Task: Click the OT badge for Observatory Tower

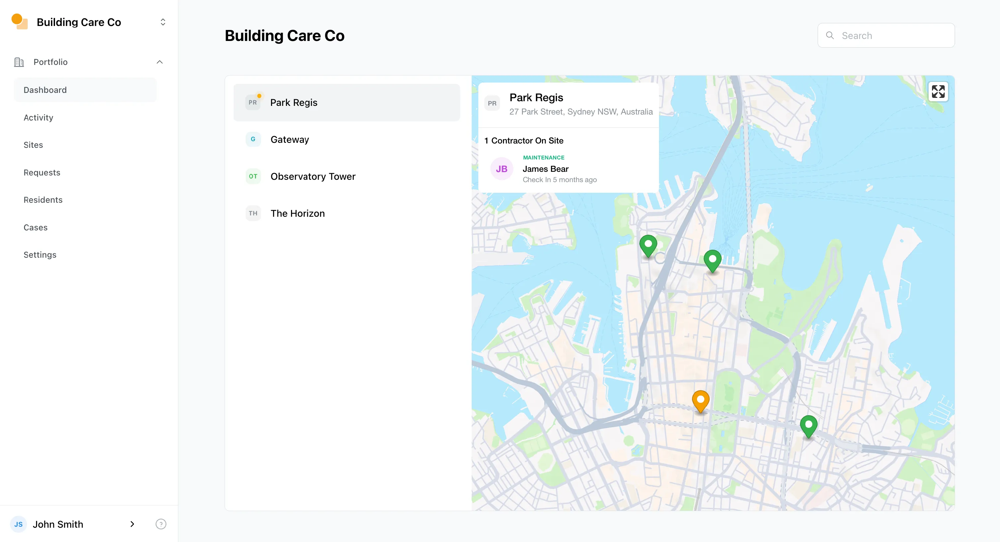Action: 253,176
